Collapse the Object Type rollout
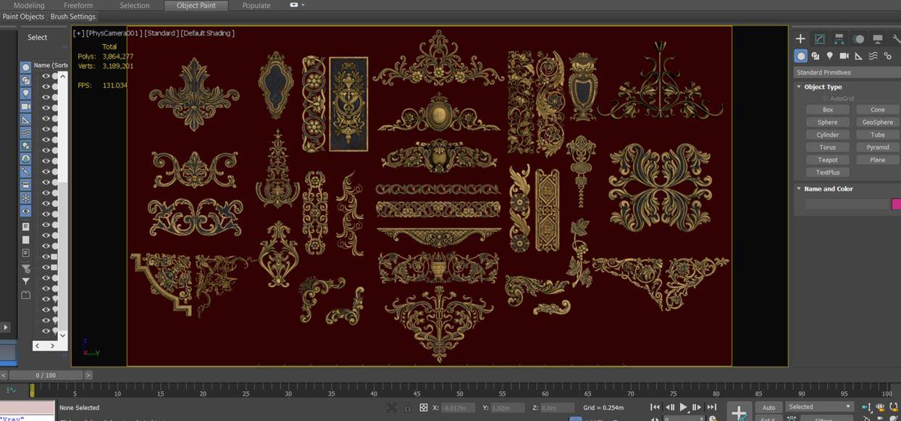This screenshot has width=901, height=421. [x=823, y=87]
